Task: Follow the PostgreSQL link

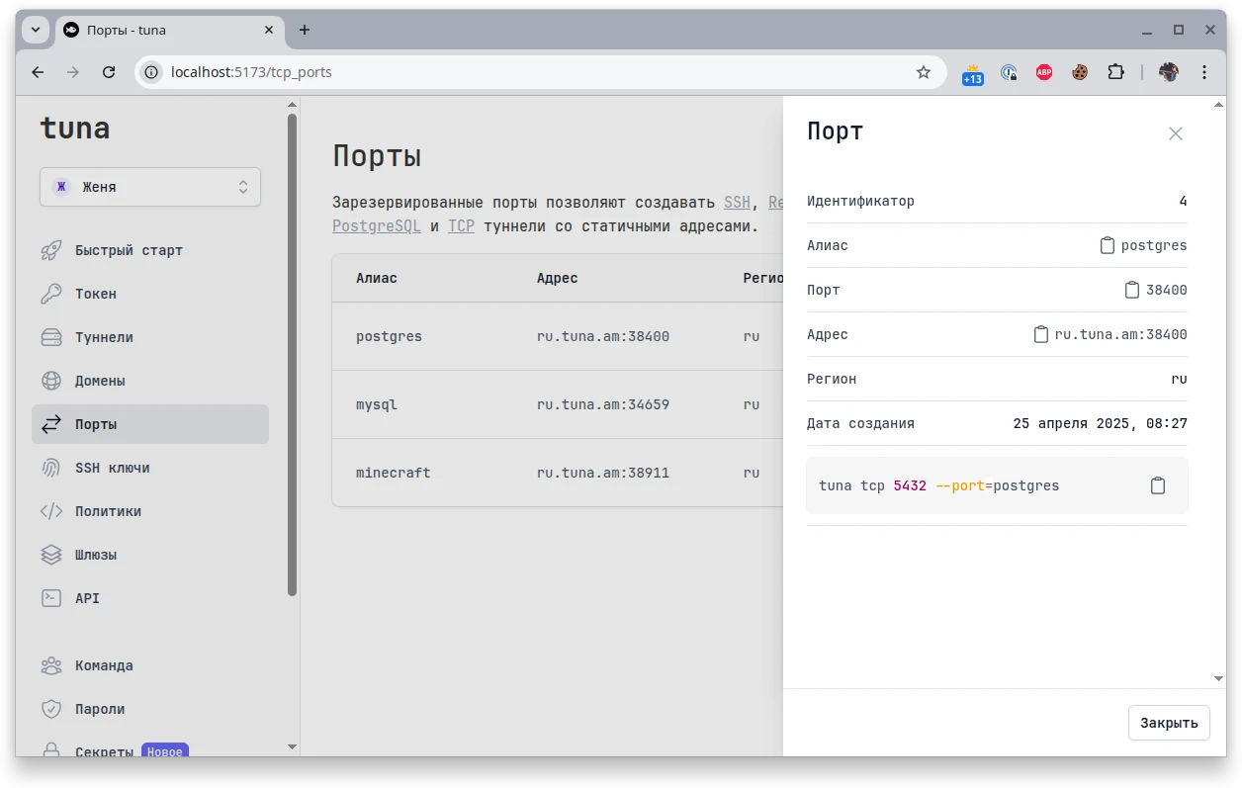Action: (x=377, y=225)
